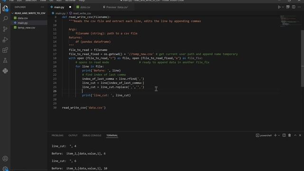This screenshot has height=171, width=304.
Task: Open Extensions view
Action: [5, 50]
